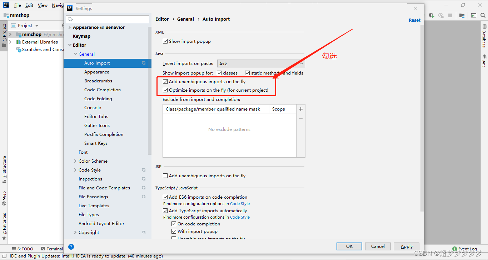
Task: Open the Favorites tool window
Action: point(4,226)
